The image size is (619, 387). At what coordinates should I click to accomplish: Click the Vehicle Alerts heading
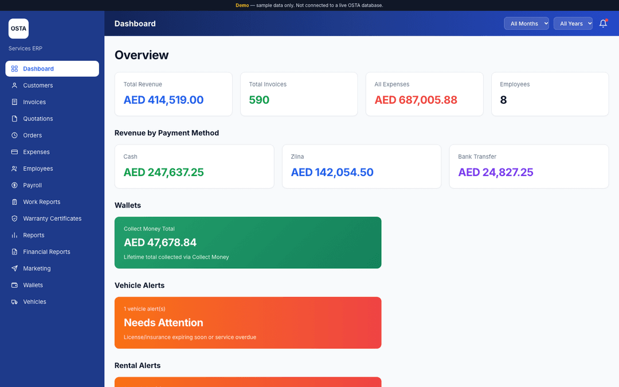(139, 285)
